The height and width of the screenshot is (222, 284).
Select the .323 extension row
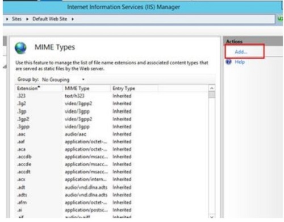coord(112,96)
